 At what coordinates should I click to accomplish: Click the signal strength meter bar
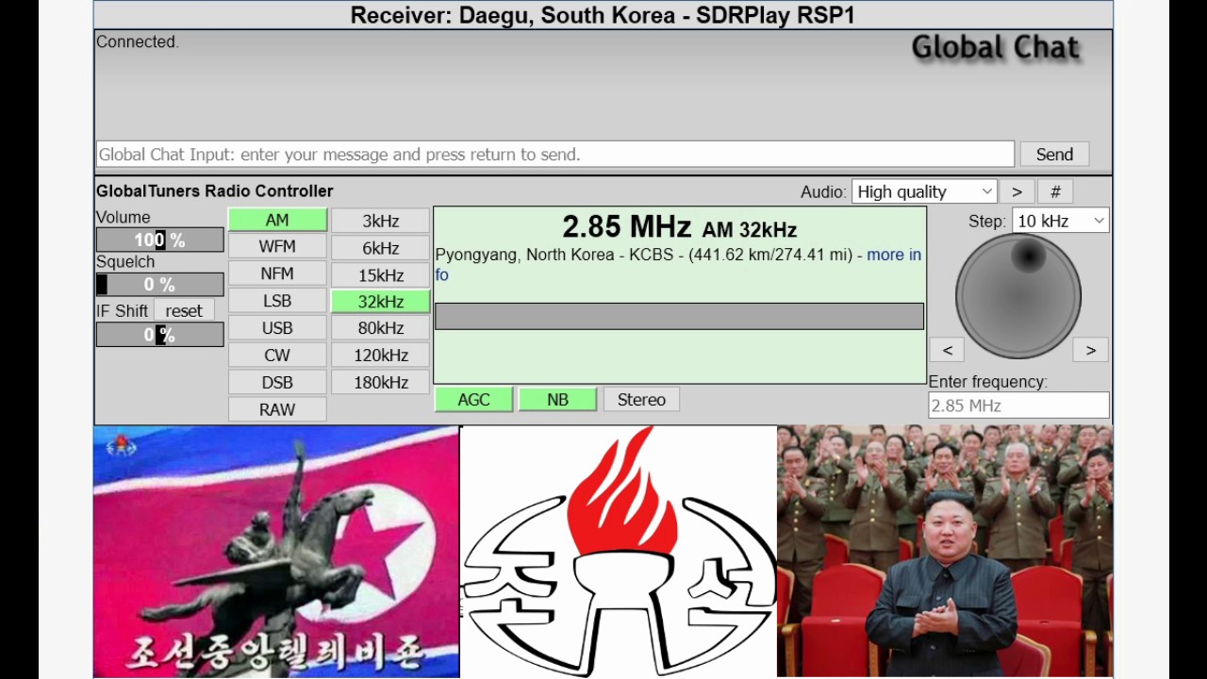pos(679,316)
